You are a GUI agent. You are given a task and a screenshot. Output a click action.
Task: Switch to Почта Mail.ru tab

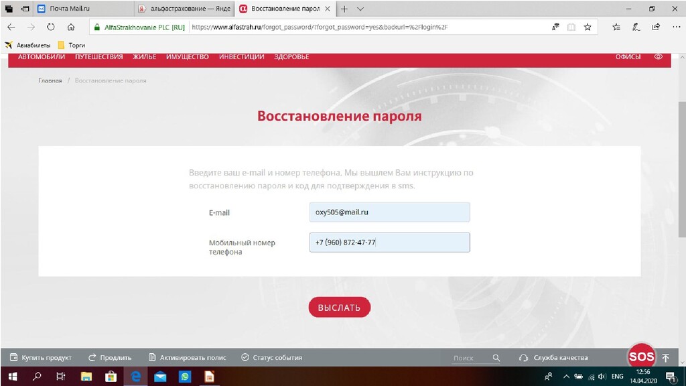tap(83, 9)
